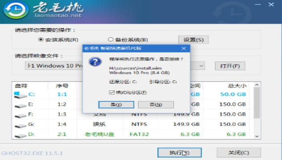Click the laomaotao.net text in header
This screenshot has height=160, width=282.
[58, 16]
